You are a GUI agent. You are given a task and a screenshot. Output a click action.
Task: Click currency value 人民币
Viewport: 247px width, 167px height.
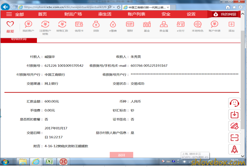[x=136, y=102]
